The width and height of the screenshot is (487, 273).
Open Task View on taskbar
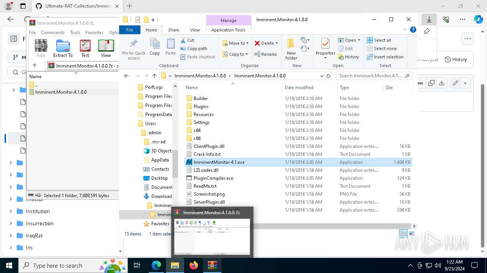[x=137, y=265]
